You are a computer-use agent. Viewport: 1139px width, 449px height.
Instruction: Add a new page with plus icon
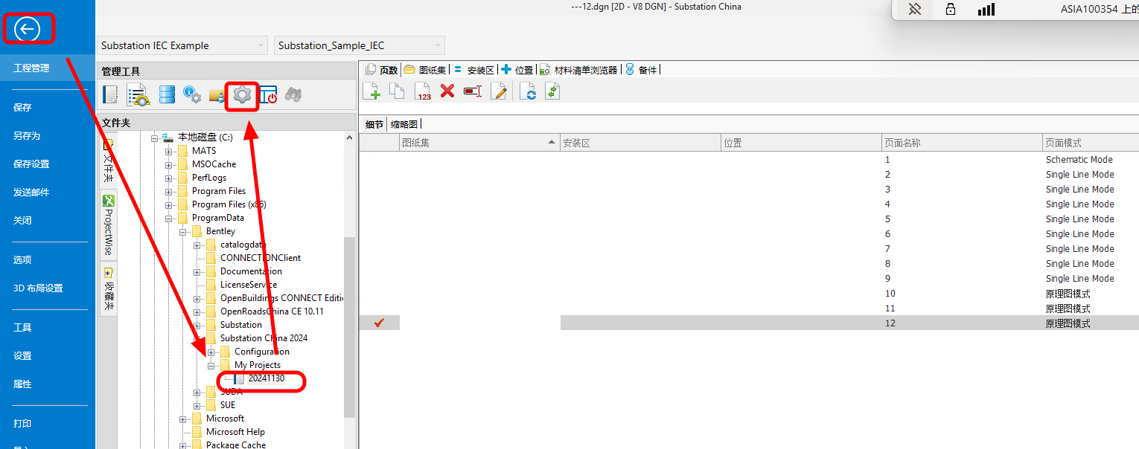(371, 91)
